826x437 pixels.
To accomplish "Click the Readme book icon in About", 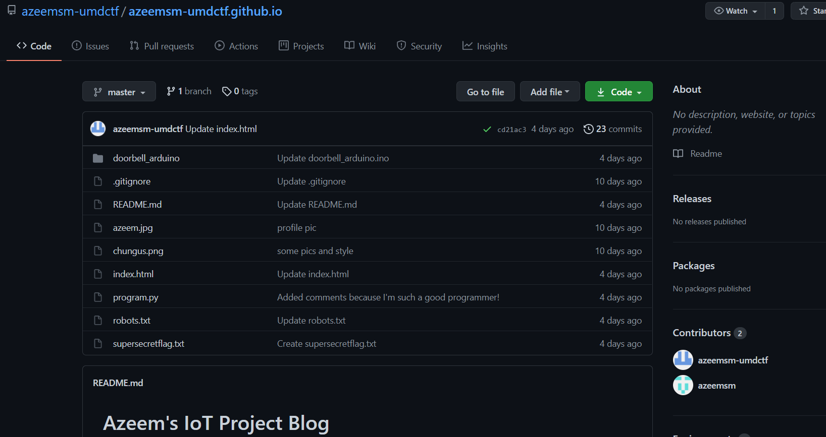I will point(678,153).
